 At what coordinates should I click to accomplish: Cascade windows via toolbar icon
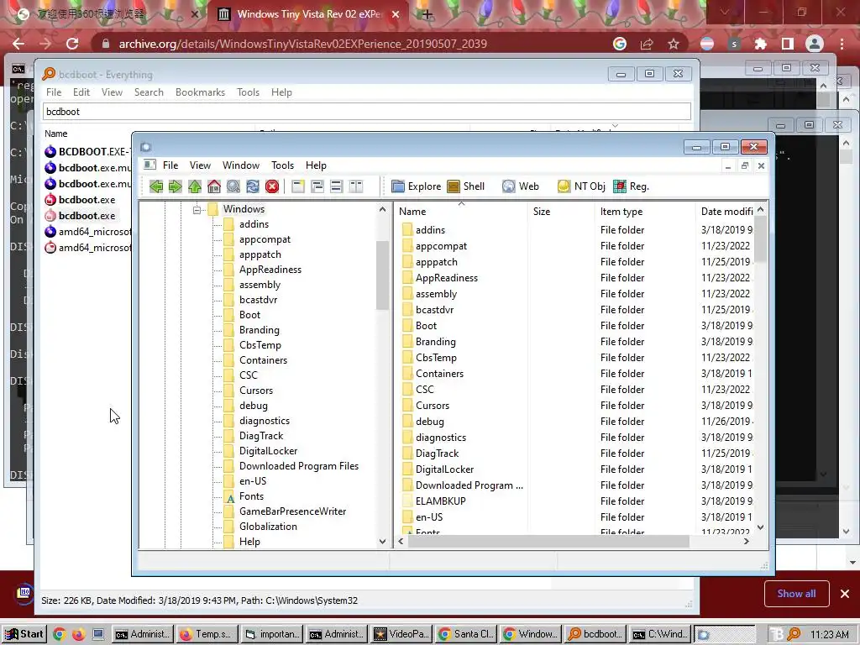(317, 186)
